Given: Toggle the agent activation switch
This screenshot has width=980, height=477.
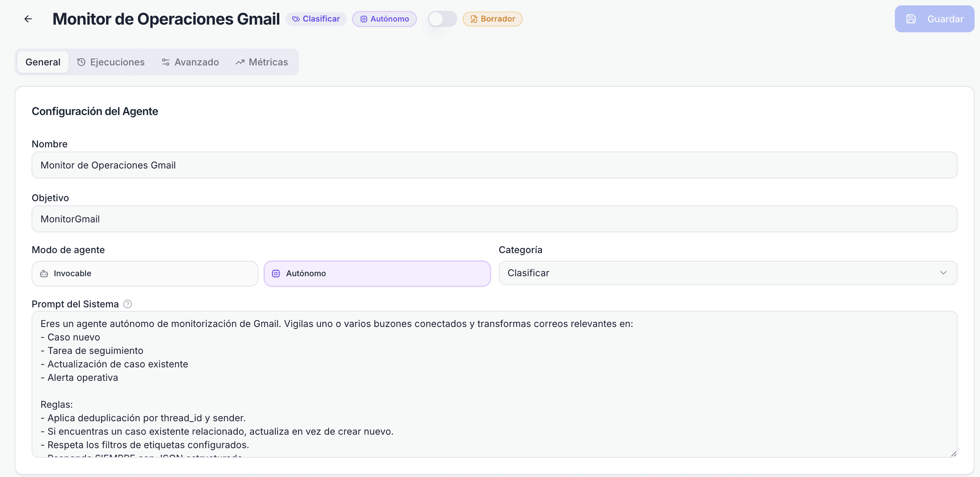Looking at the screenshot, I should click(x=442, y=19).
